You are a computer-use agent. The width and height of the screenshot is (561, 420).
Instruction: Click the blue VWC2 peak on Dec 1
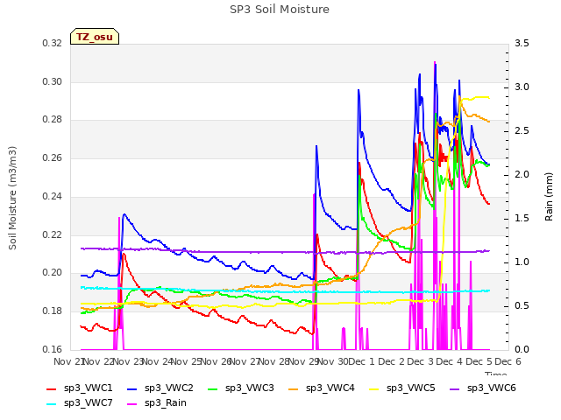click(x=359, y=90)
